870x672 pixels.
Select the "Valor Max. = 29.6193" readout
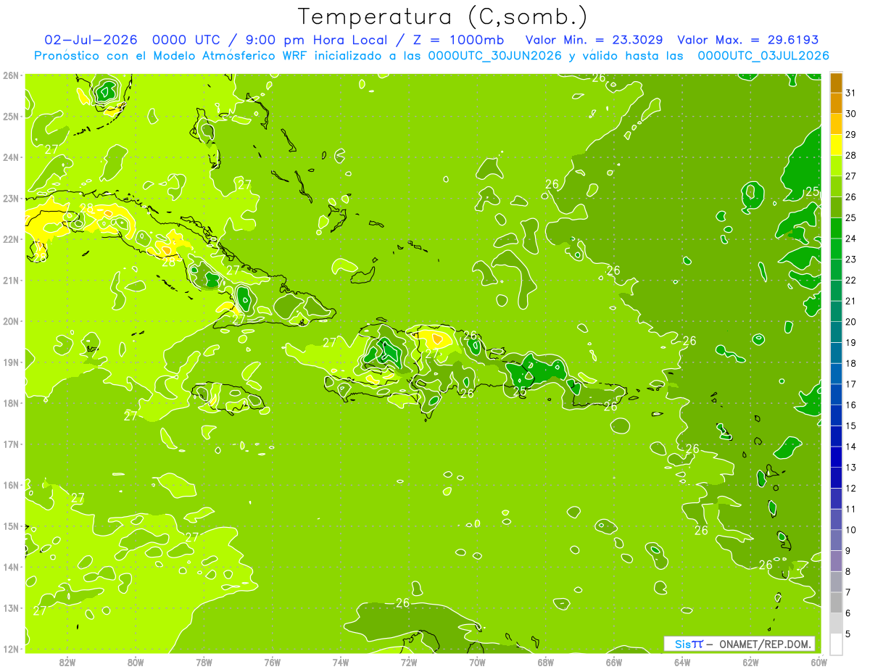pyautogui.click(x=748, y=39)
